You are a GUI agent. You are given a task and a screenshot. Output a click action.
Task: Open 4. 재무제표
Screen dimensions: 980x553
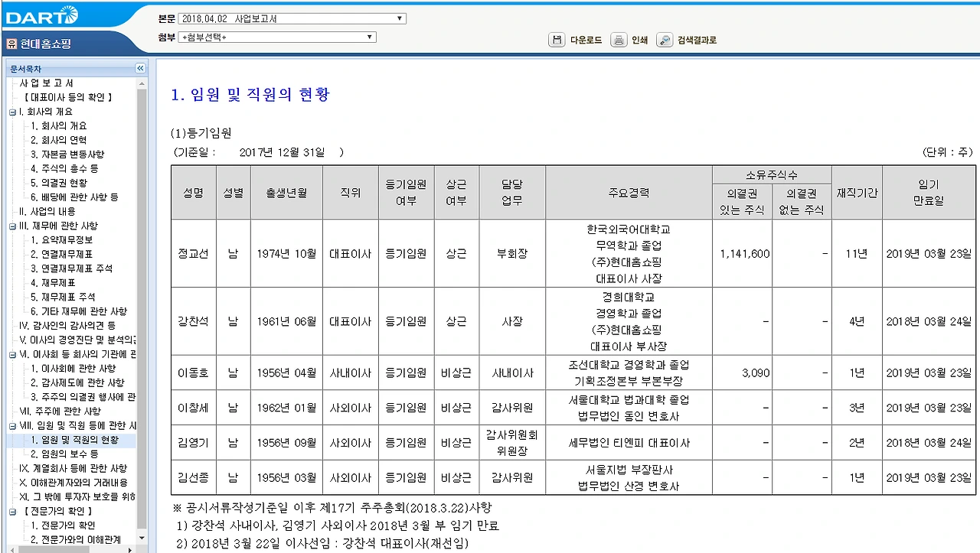point(53,283)
